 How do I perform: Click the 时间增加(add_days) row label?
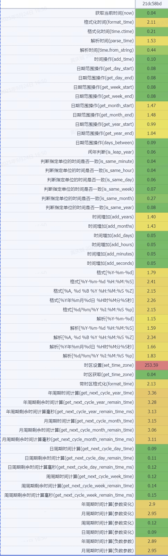point(114,235)
